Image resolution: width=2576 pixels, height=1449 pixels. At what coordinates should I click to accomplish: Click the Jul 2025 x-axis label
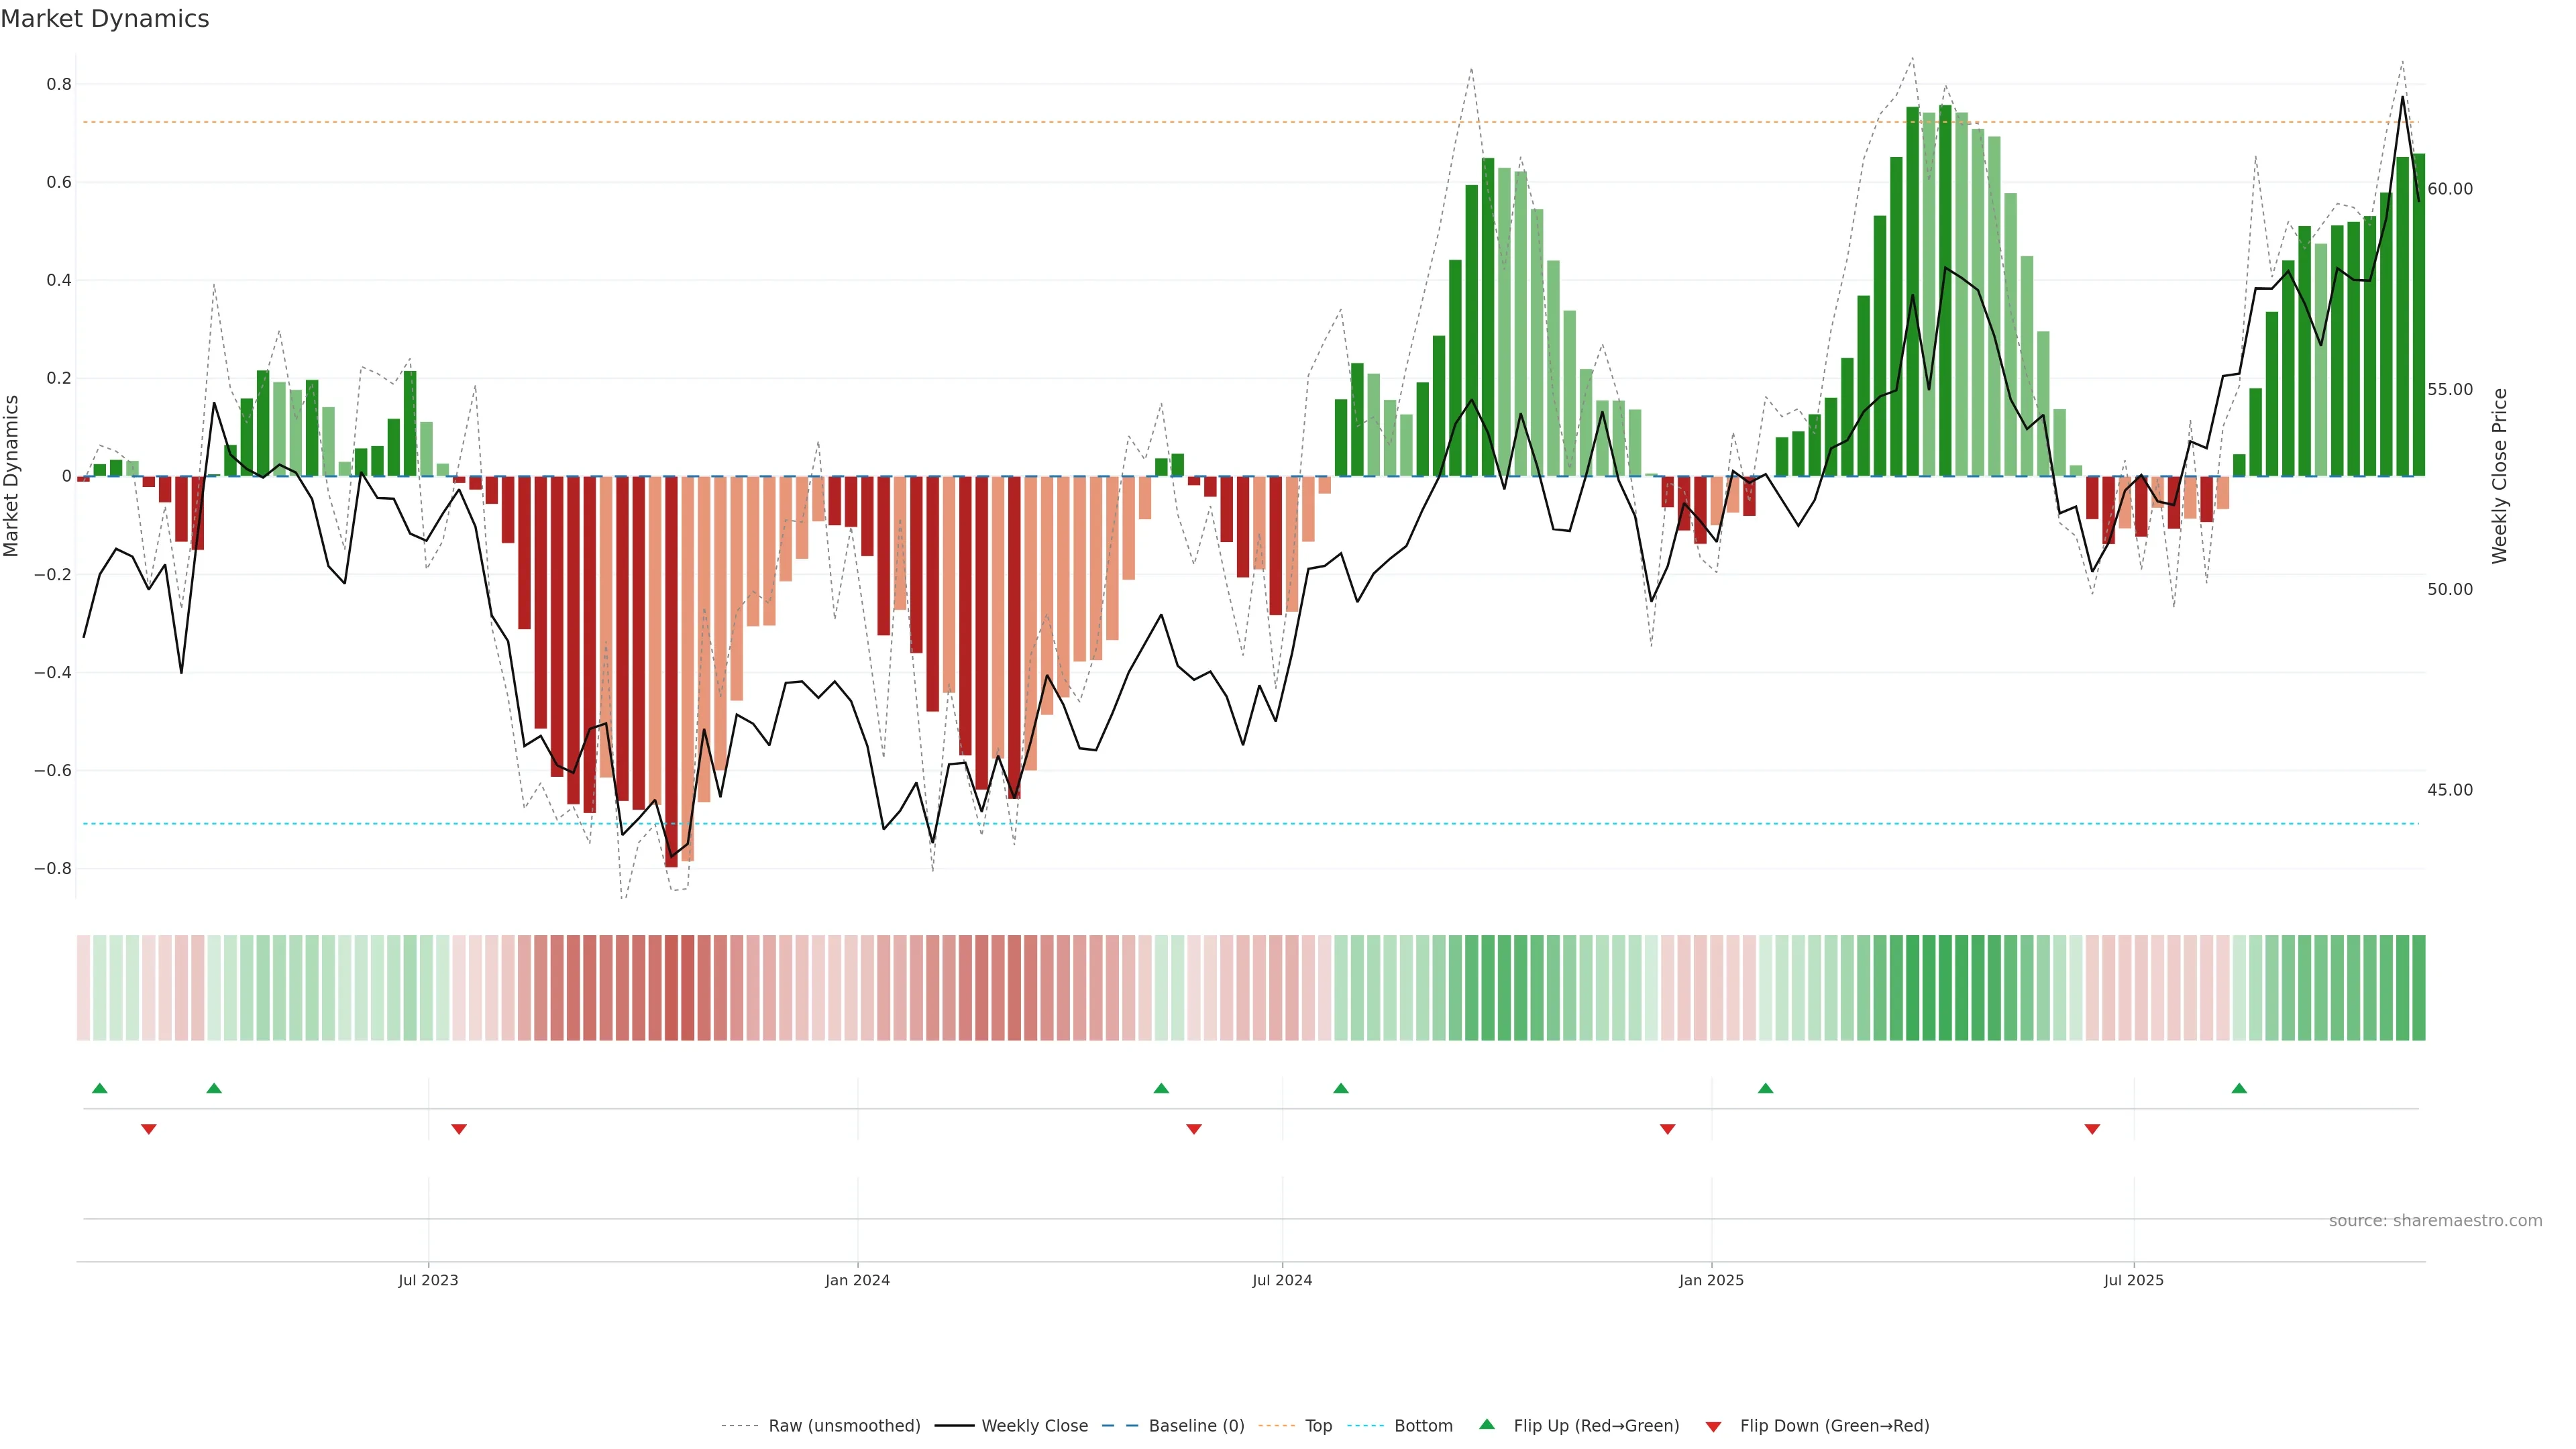[x=2133, y=1280]
